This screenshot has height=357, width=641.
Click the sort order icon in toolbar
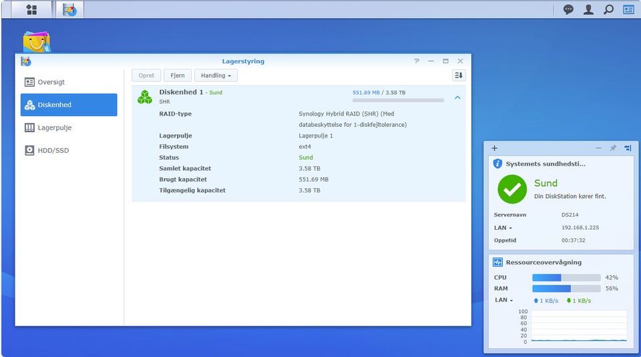click(458, 75)
